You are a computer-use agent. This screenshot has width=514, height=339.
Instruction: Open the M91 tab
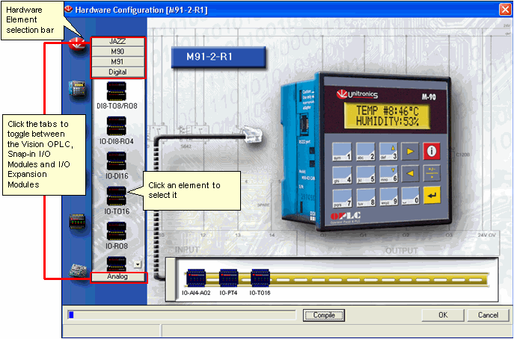pos(117,62)
